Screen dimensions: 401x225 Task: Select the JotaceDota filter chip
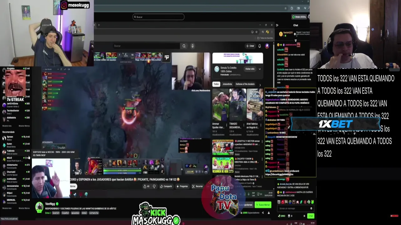click(x=227, y=84)
